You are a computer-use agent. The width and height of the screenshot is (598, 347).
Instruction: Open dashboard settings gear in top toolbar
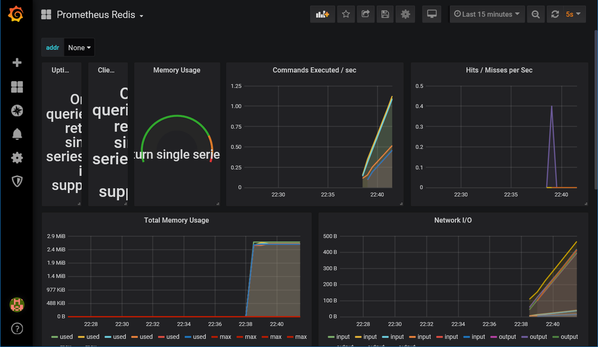click(x=405, y=14)
